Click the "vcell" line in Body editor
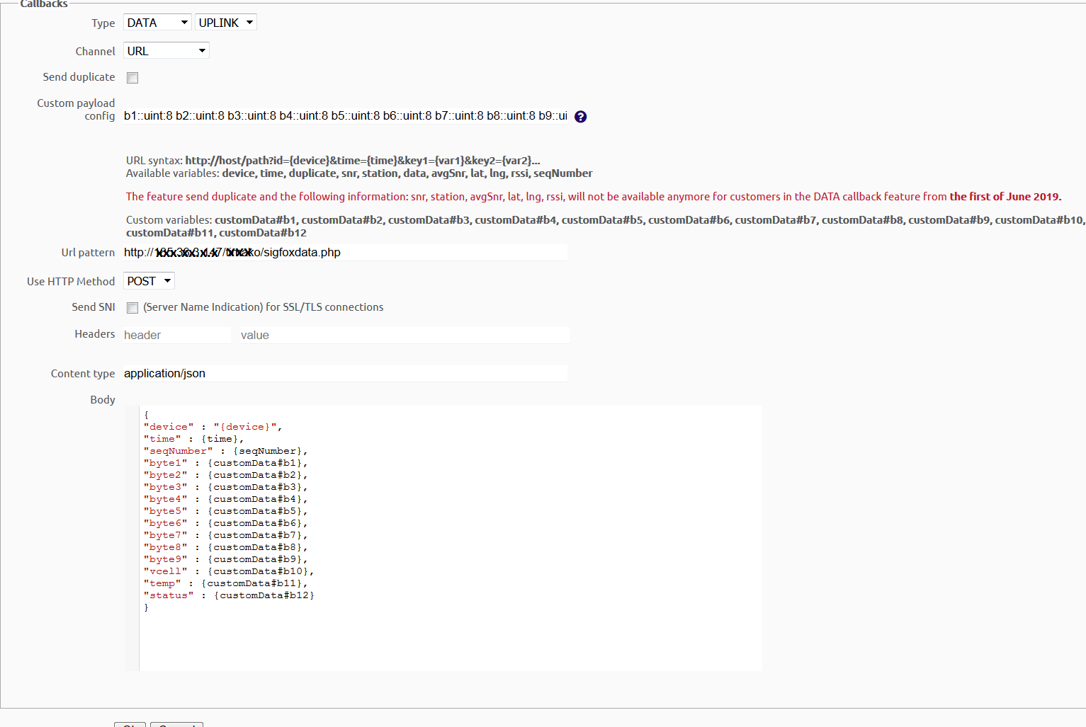The image size is (1086, 727). (x=227, y=571)
